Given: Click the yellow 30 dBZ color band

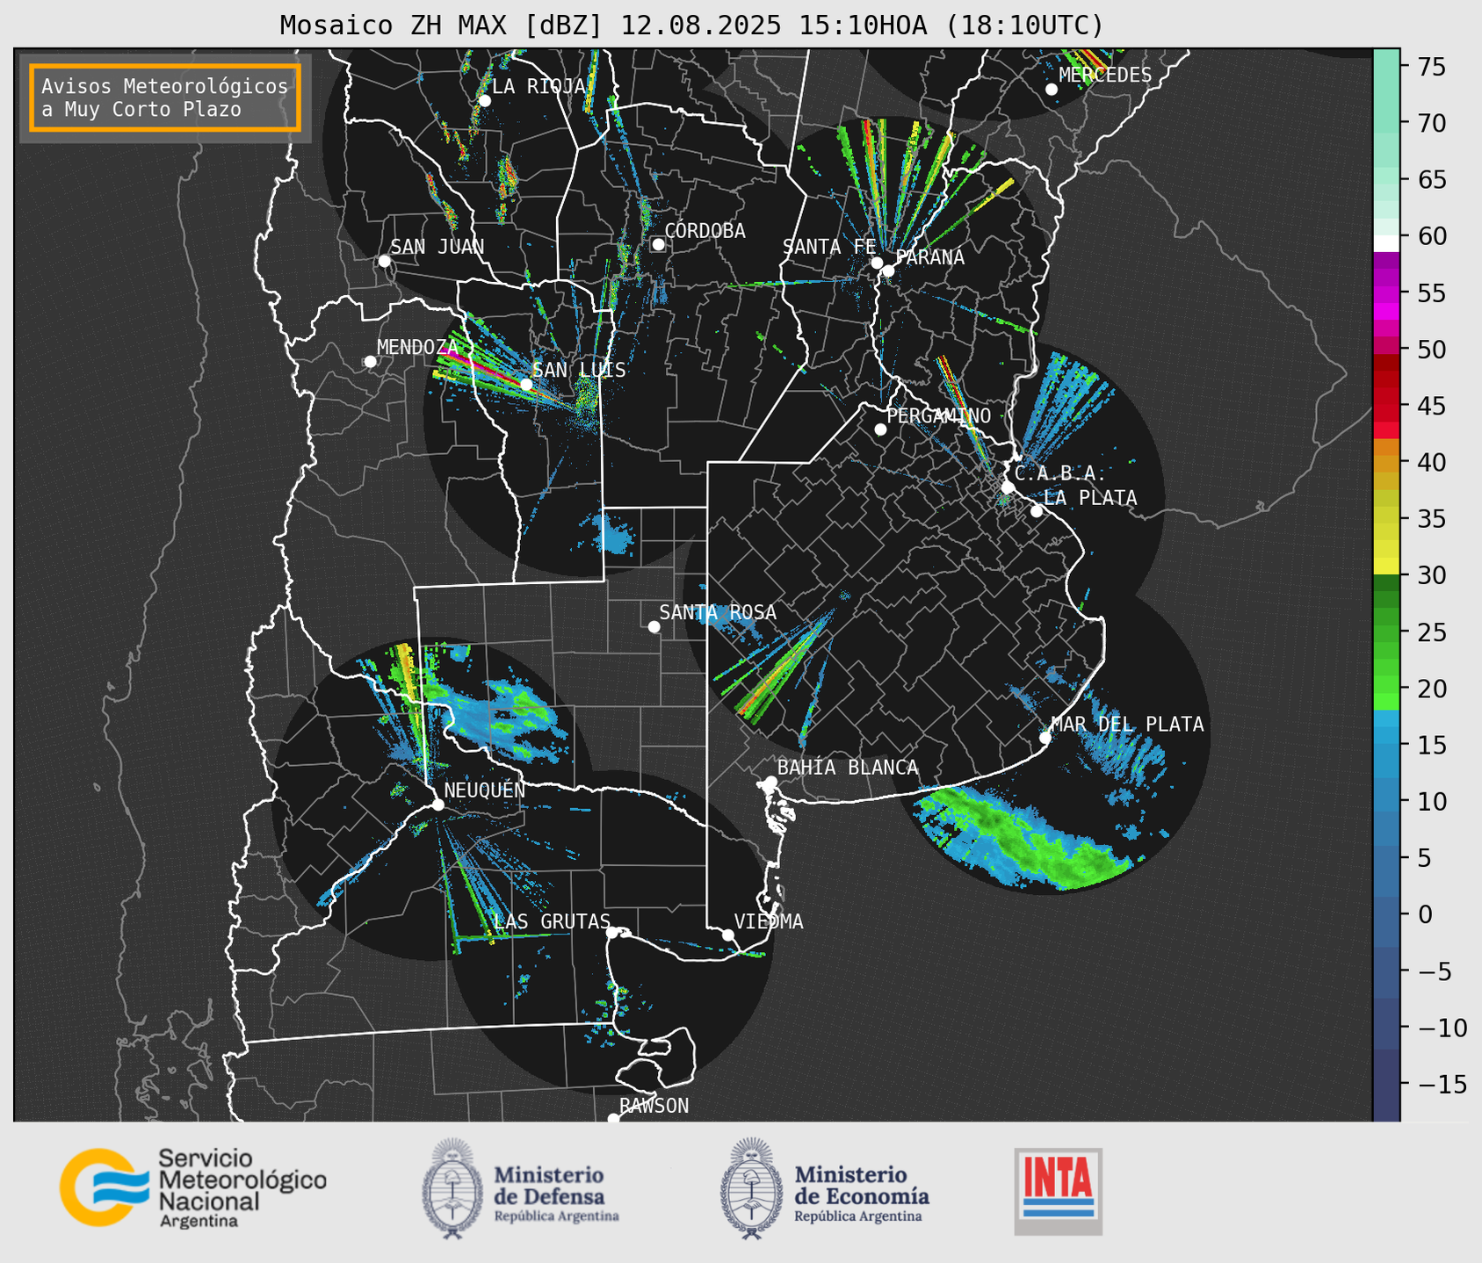Looking at the screenshot, I should (1386, 567).
